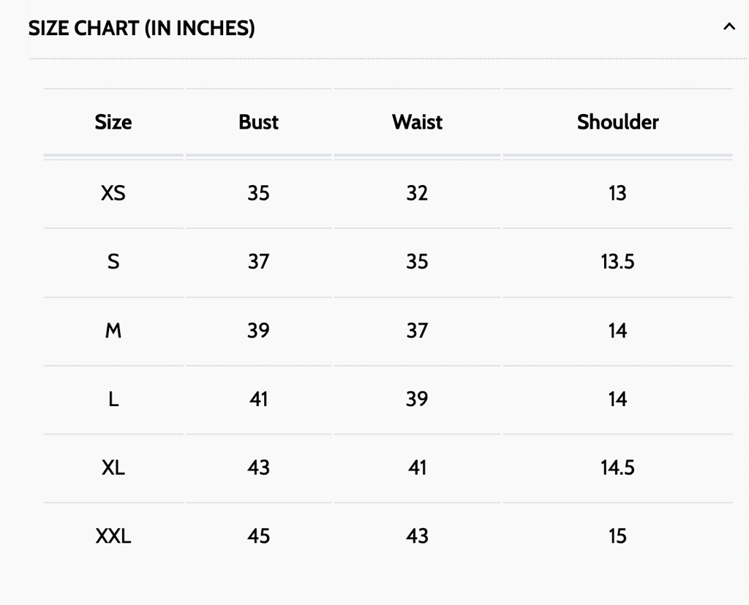Select the XS size row label
Viewport: 749px width, 605px height.
(113, 193)
